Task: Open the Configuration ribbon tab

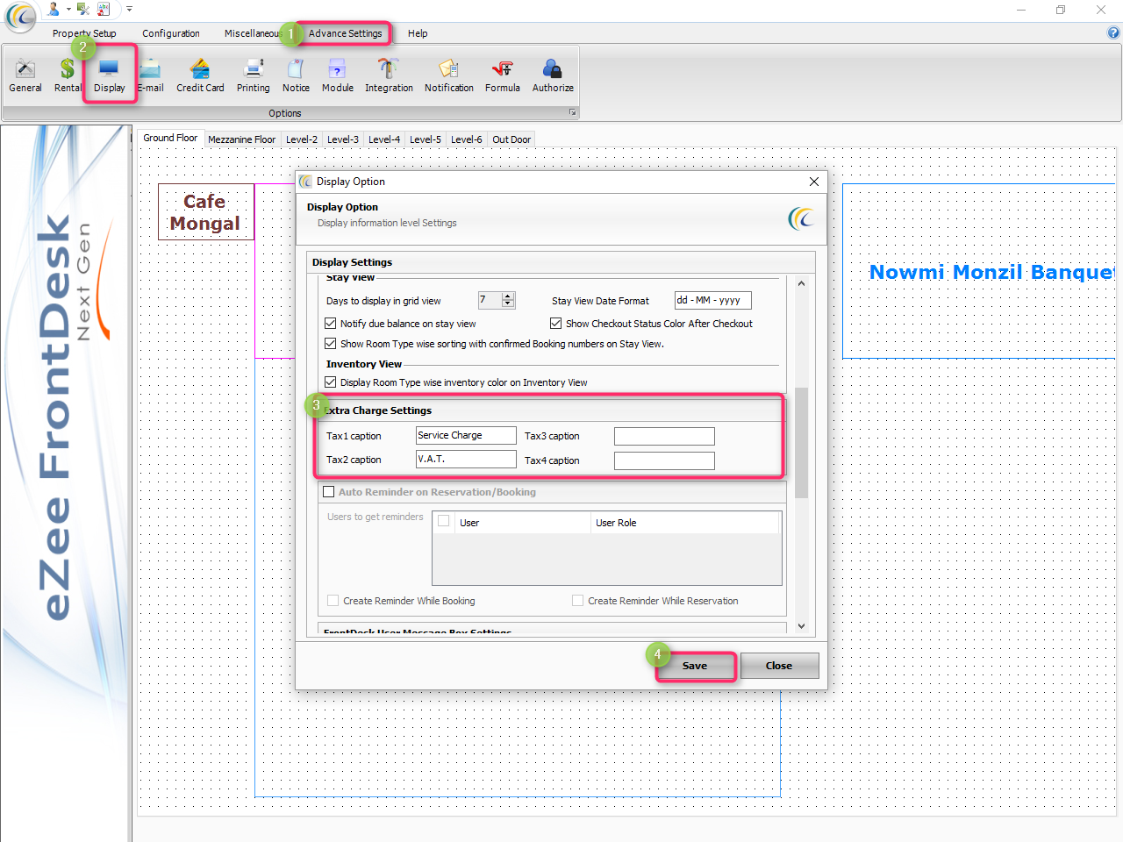Action: (171, 33)
